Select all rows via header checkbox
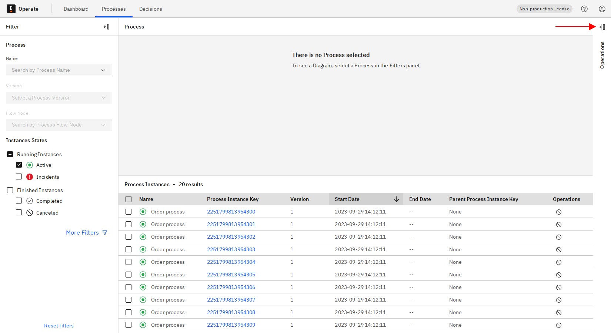The width and height of the screenshot is (611, 333). (128, 199)
